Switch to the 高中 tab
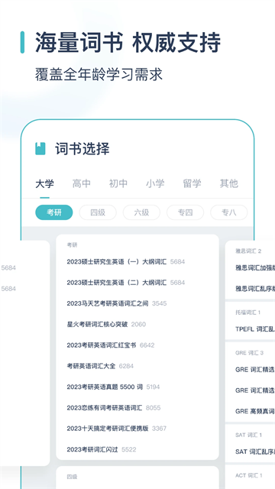The image size is (275, 489). (x=82, y=183)
